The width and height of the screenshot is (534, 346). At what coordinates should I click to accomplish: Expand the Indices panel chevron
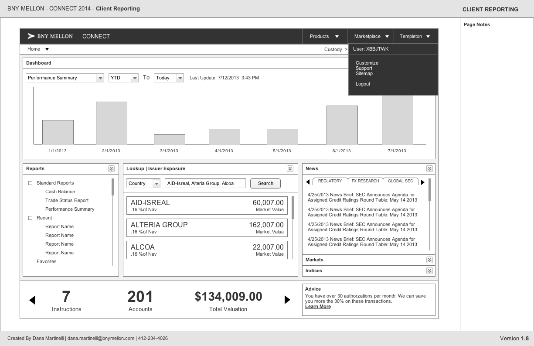(429, 271)
